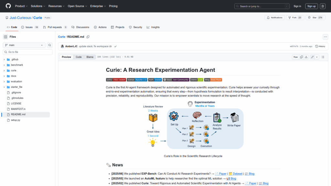331x186 pixels.
Task: Go to the Pricing page
Action: pyautogui.click(x=113, y=6)
